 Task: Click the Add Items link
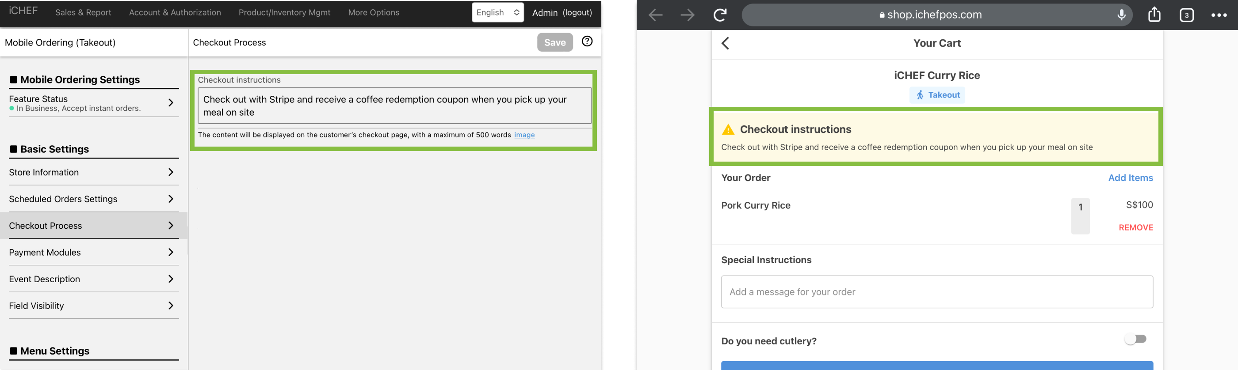click(x=1131, y=177)
